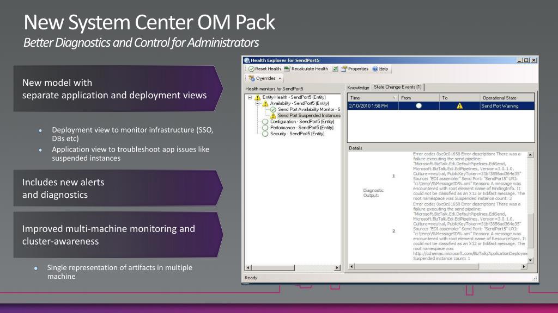Select the 2/10/2010 1:58 PM event row
Viewport: 558px width, 313px height.
441,106
